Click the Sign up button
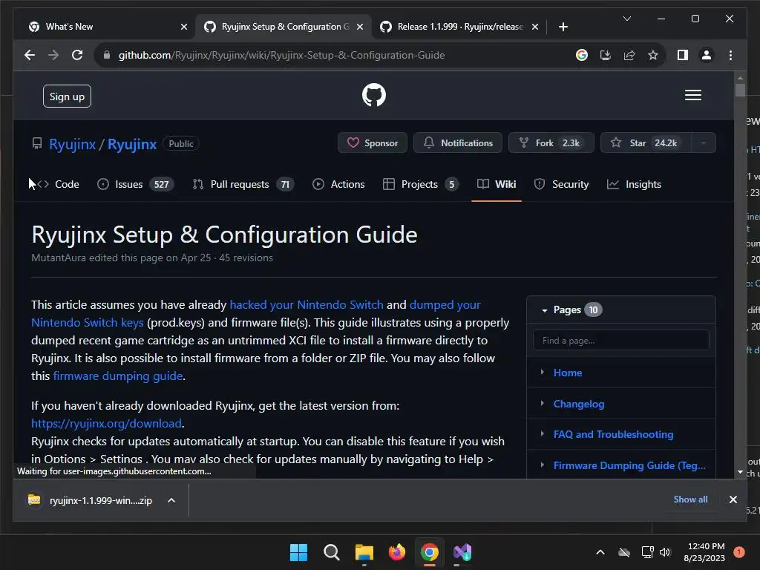The image size is (760, 570). point(67,96)
